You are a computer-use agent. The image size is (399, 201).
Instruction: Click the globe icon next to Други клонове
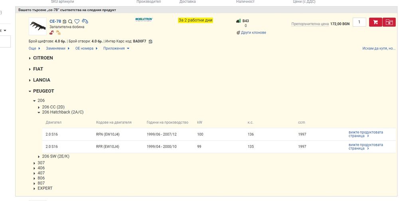(x=238, y=33)
